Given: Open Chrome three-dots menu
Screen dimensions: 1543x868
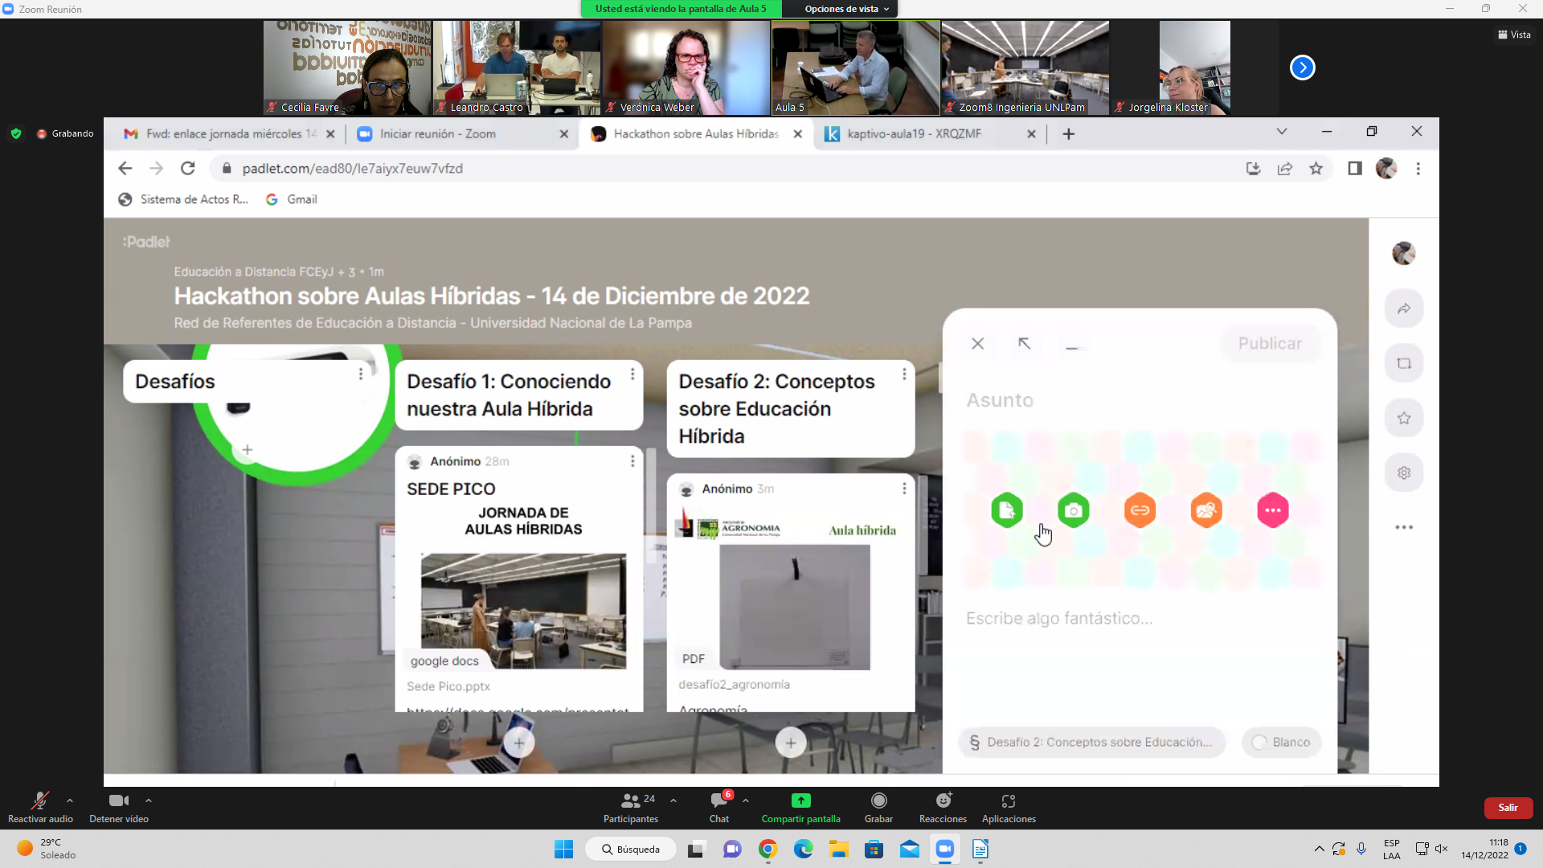Looking at the screenshot, I should pos(1418,168).
